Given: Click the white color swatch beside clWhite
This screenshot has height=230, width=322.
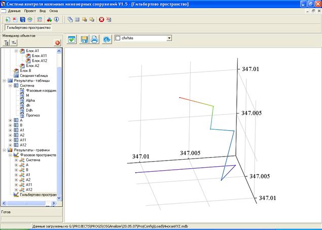Looking at the screenshot, I should click(x=118, y=38).
